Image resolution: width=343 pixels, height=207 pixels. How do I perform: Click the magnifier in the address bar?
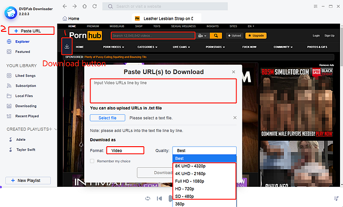point(110,6)
